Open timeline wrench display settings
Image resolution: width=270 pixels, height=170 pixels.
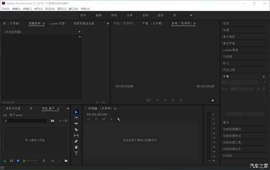(x=119, y=119)
